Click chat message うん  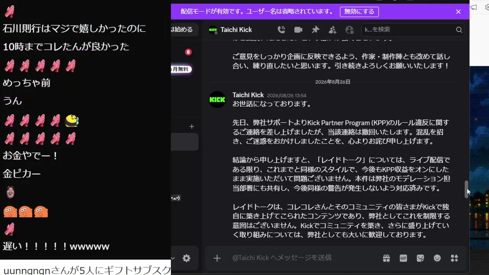12,101
